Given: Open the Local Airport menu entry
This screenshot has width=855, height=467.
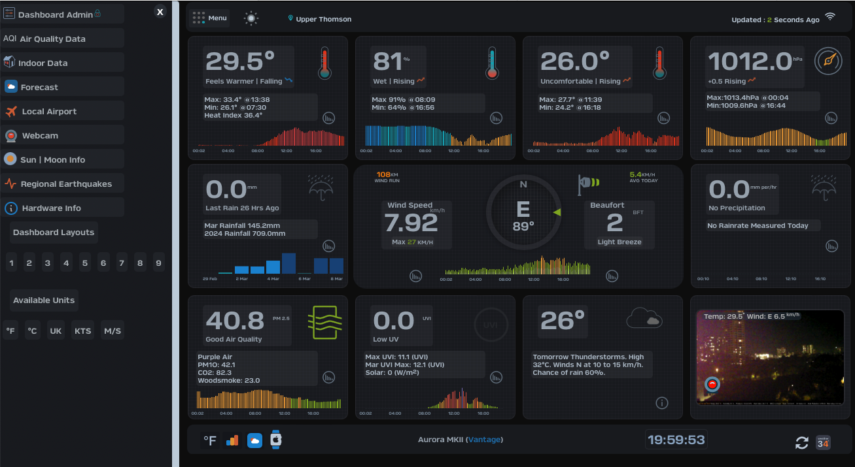Looking at the screenshot, I should (x=62, y=111).
